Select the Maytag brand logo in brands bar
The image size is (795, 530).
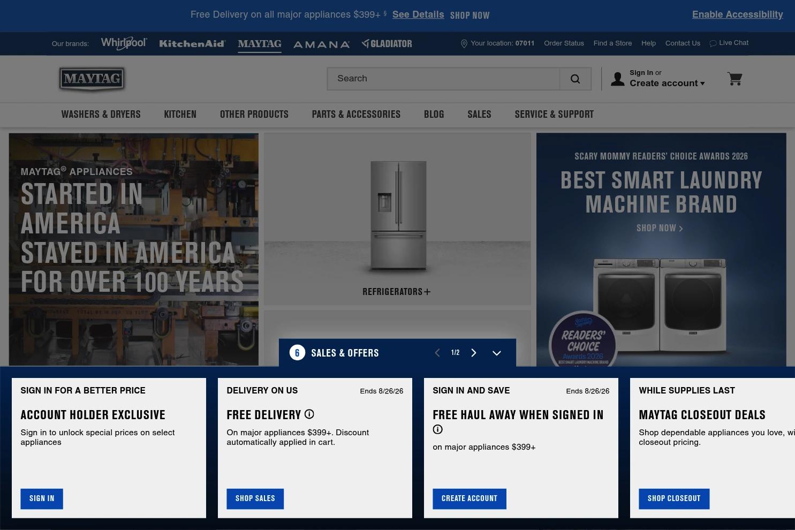tap(260, 44)
